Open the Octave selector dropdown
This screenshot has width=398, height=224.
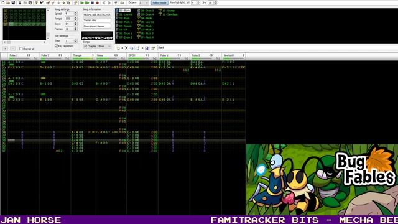point(144,2)
